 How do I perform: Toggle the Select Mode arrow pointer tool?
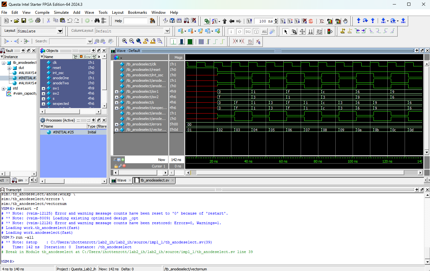286,31
